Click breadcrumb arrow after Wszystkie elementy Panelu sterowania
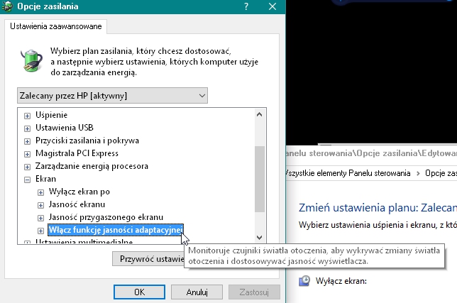The image size is (457, 303). click(x=418, y=173)
